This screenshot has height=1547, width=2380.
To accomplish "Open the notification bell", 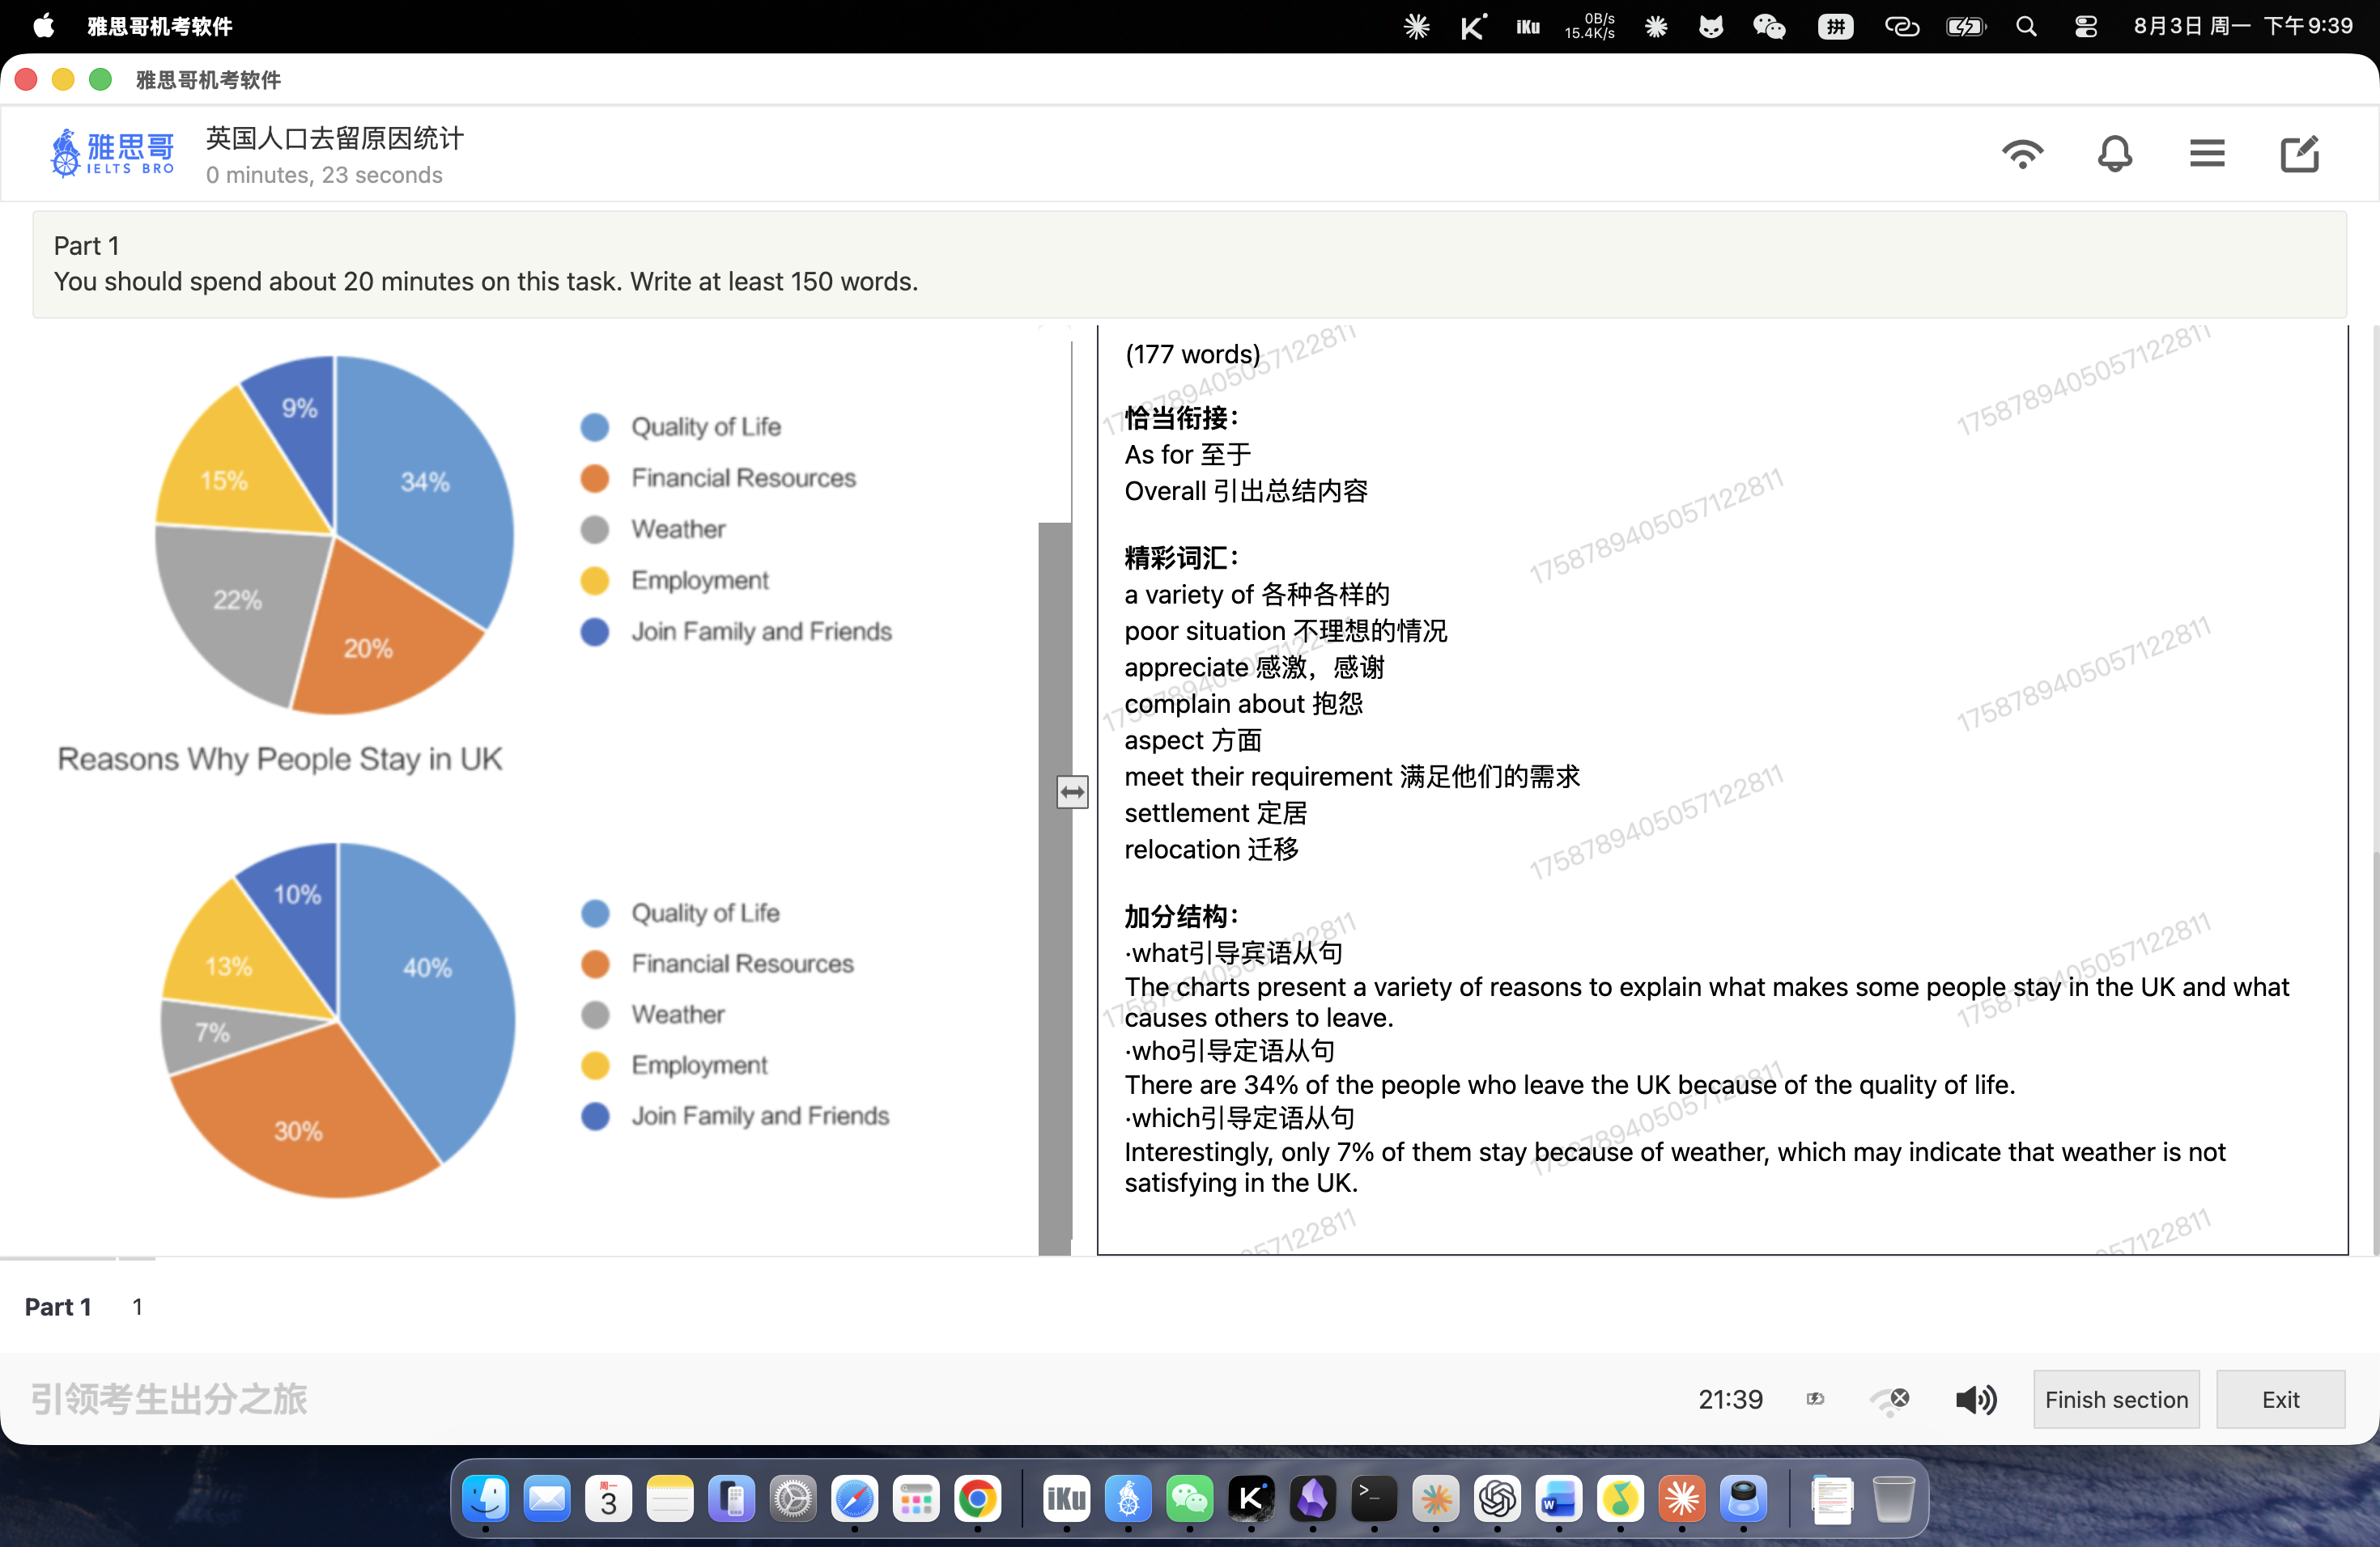I will coord(2114,154).
